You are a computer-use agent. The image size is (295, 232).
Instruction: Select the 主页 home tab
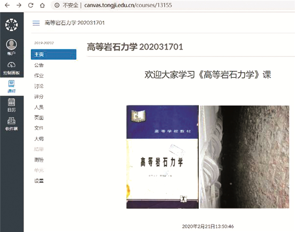[53, 54]
